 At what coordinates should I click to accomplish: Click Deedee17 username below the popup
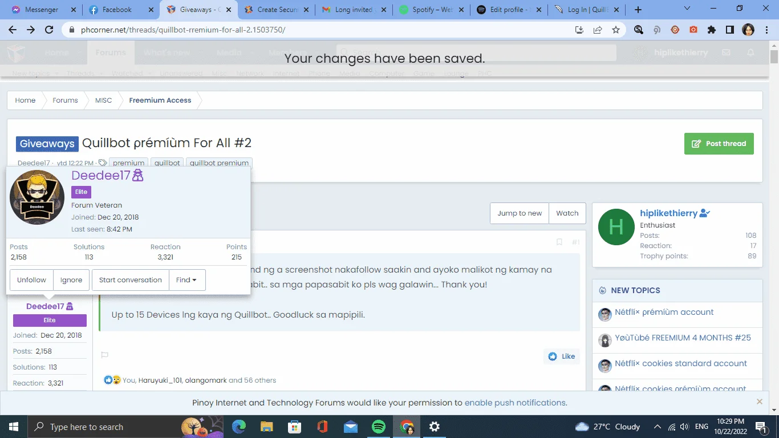[45, 307]
